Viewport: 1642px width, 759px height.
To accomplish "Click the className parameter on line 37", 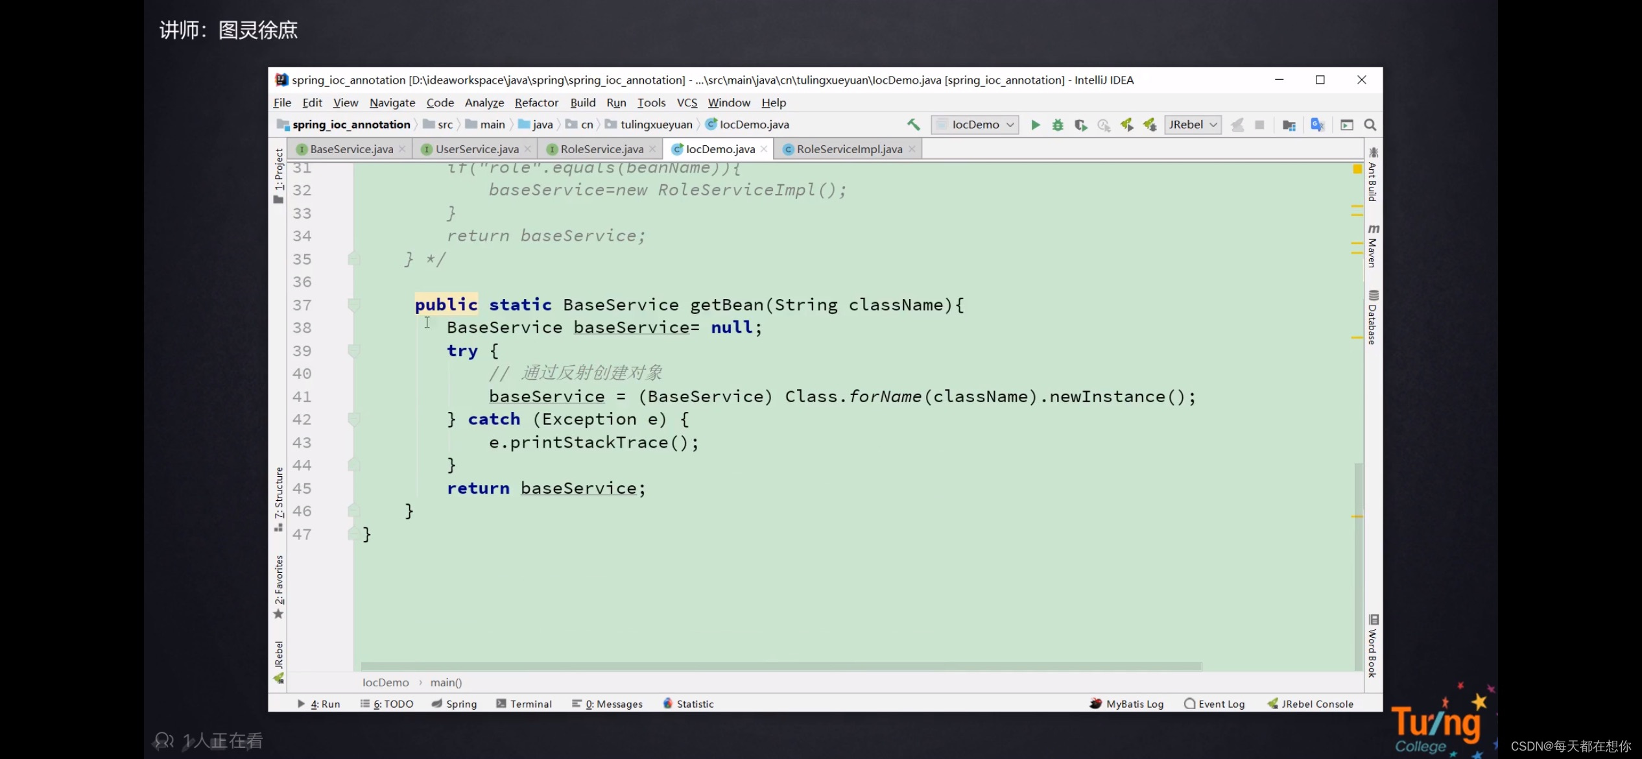I will (x=896, y=305).
